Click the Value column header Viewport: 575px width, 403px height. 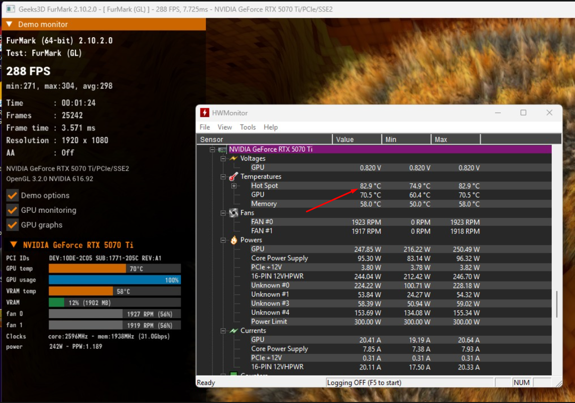[x=357, y=139]
